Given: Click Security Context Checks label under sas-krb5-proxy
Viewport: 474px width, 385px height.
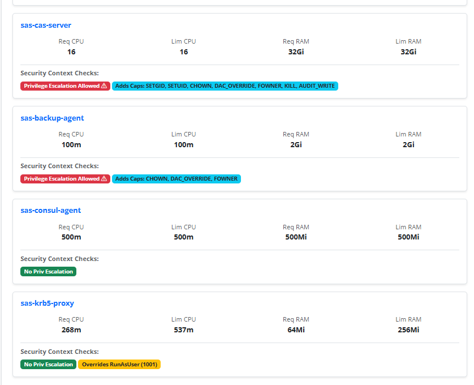Looking at the screenshot, I should point(59,352).
